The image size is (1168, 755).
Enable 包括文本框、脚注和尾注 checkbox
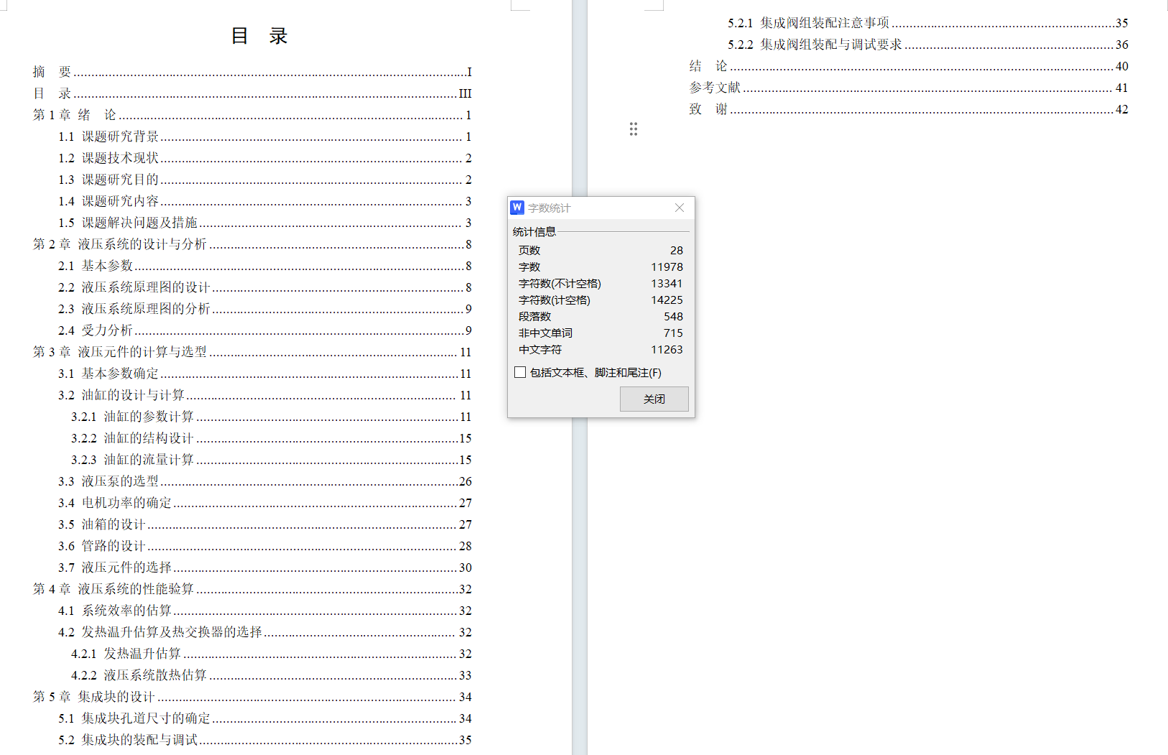[x=520, y=372]
